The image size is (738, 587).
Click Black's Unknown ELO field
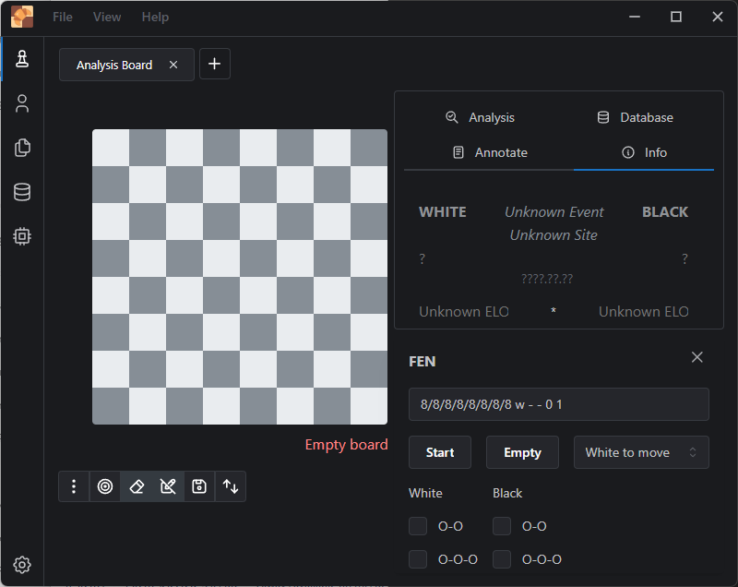(x=643, y=312)
